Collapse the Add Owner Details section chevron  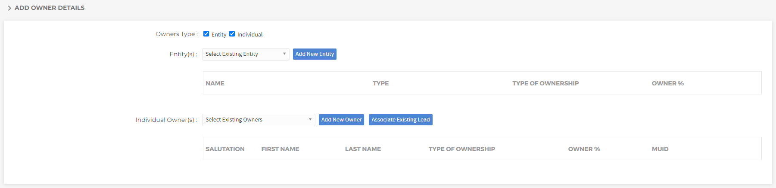pos(9,8)
